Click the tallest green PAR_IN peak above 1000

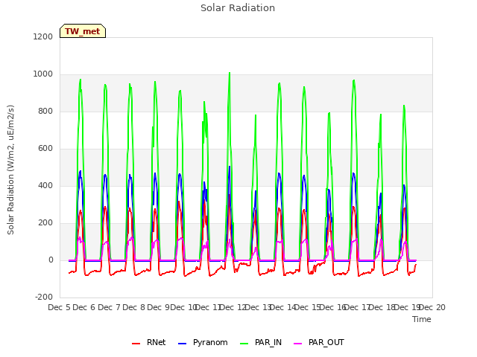pos(230,74)
